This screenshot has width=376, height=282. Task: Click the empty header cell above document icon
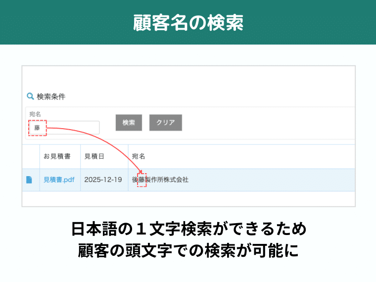coord(31,156)
